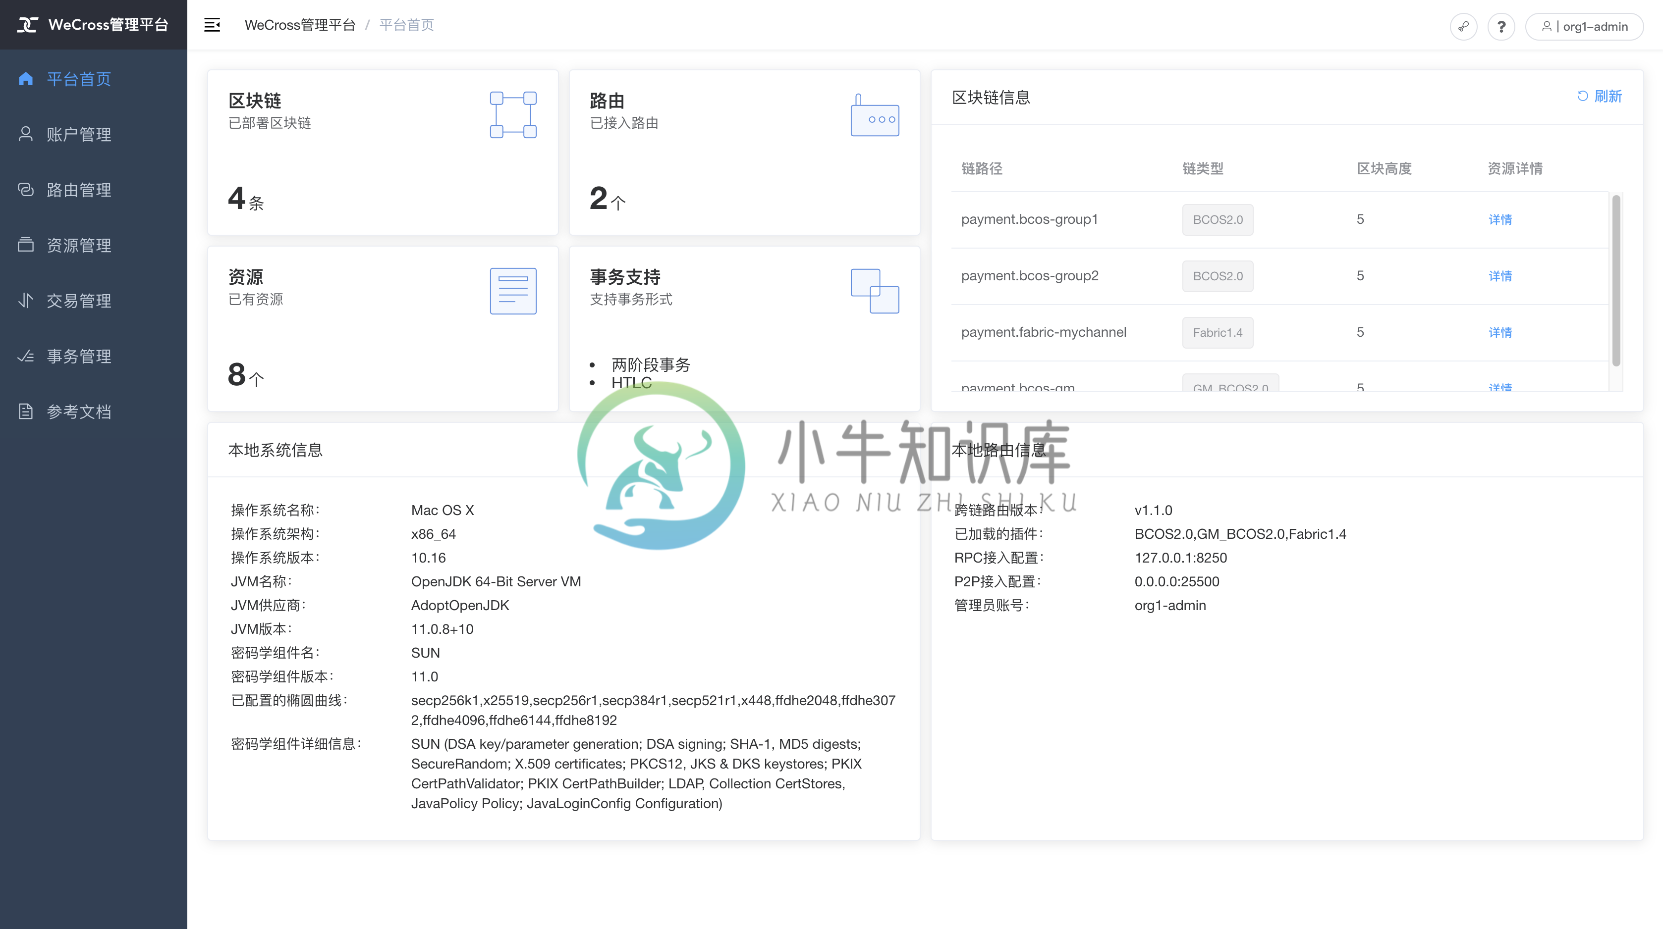Open 详情 for payment.bcos-group1

click(1500, 219)
